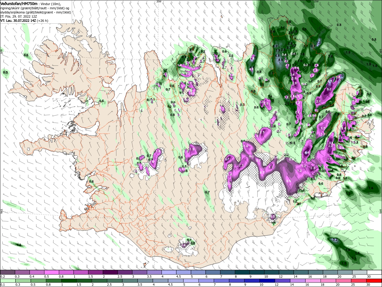The image size is (382, 287).
Task: Select the 12 indigo swatch in lower legend
Action: click(282, 281)
